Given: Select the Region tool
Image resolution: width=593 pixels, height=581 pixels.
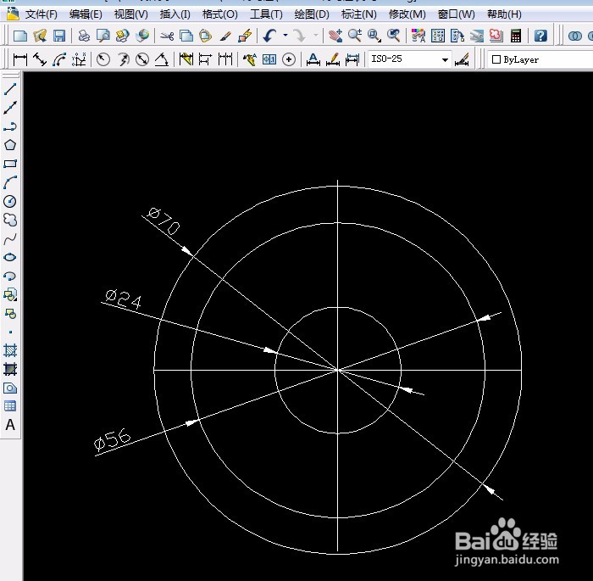Looking at the screenshot, I should click(10, 388).
